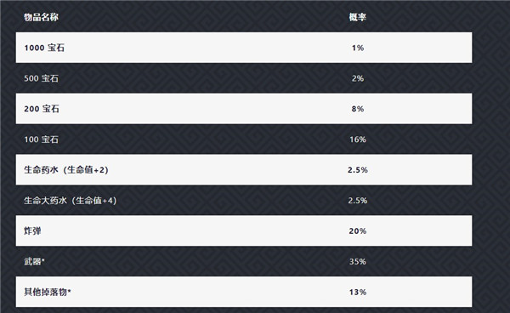This screenshot has width=510, height=313.
Task: Click the 物品名称 column header
Action: click(41, 17)
